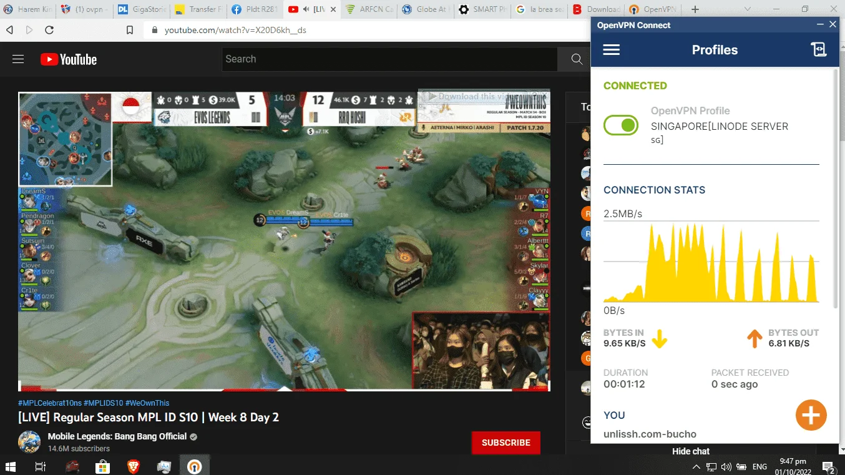This screenshot has width=845, height=475.
Task: Click the ENG language indicator
Action: pos(760,467)
